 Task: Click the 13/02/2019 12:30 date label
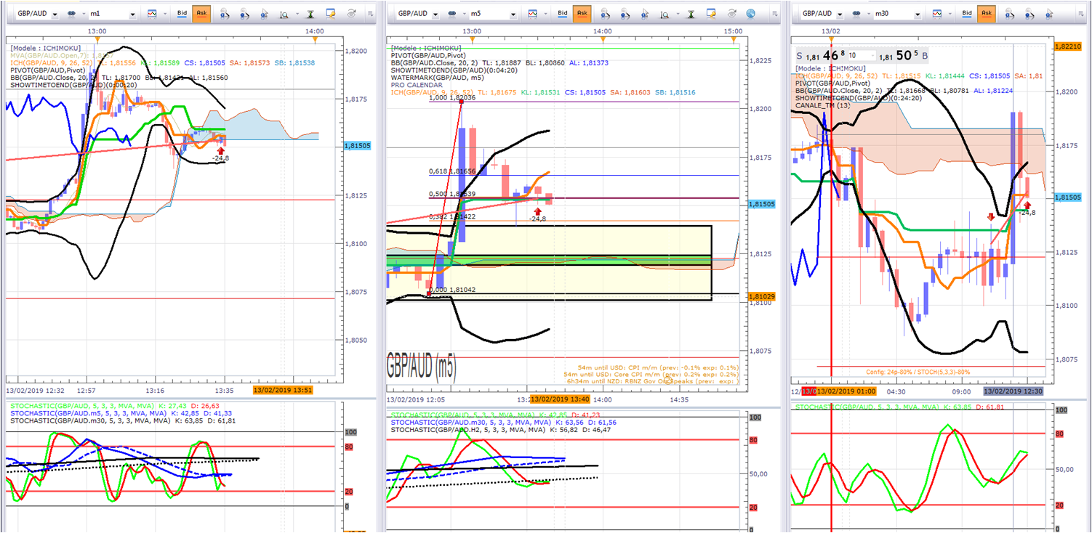[x=1013, y=391]
